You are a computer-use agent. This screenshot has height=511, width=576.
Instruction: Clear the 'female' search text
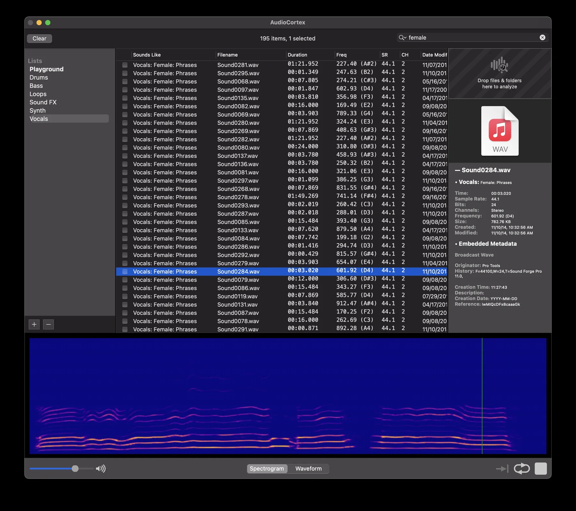click(542, 37)
